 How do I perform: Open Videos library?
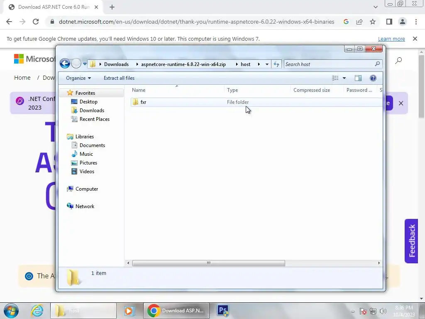point(87,172)
